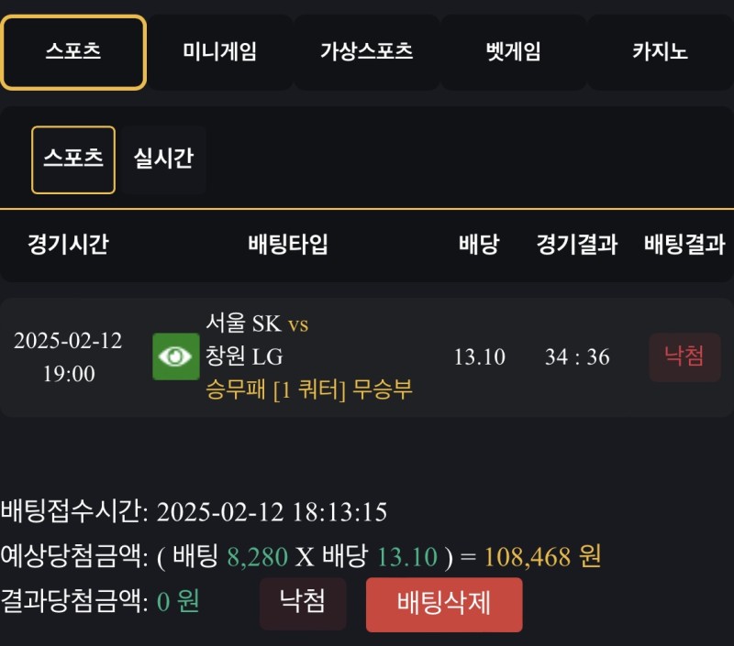Click the 배당 column header

pyautogui.click(x=479, y=245)
